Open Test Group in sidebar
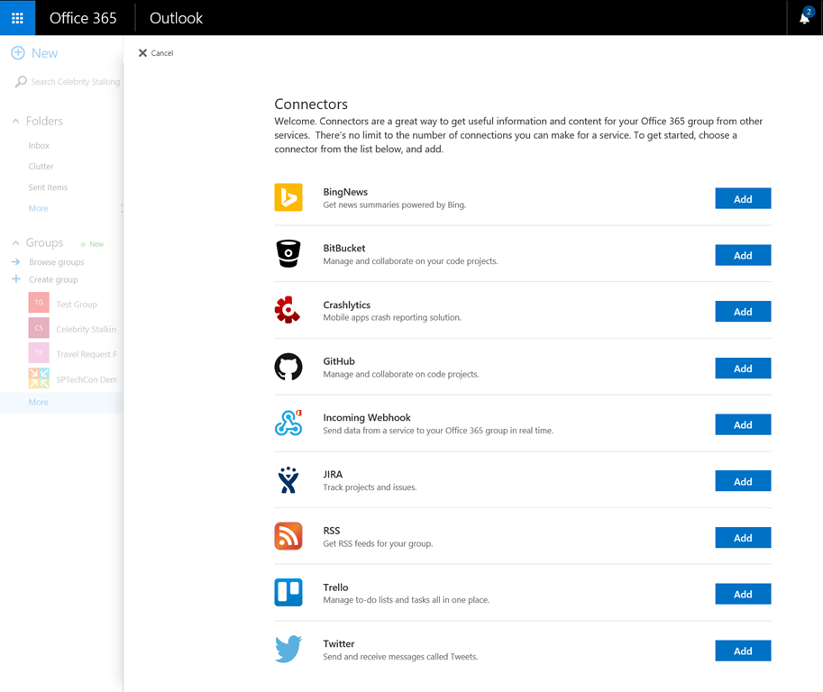The width and height of the screenshot is (823, 692). 77,305
